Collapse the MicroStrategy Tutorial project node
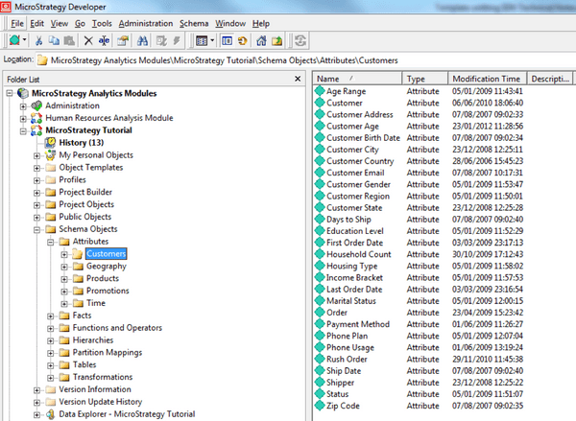The image size is (576, 421). pos(23,131)
